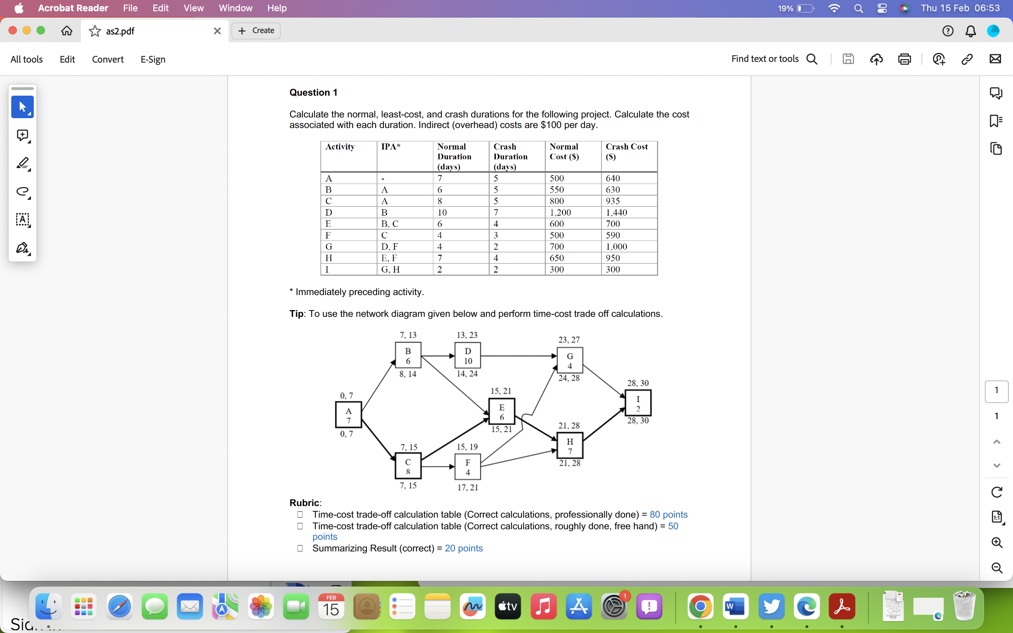The height and width of the screenshot is (633, 1013).
Task: Open the comments panel on the right
Action: pyautogui.click(x=997, y=92)
